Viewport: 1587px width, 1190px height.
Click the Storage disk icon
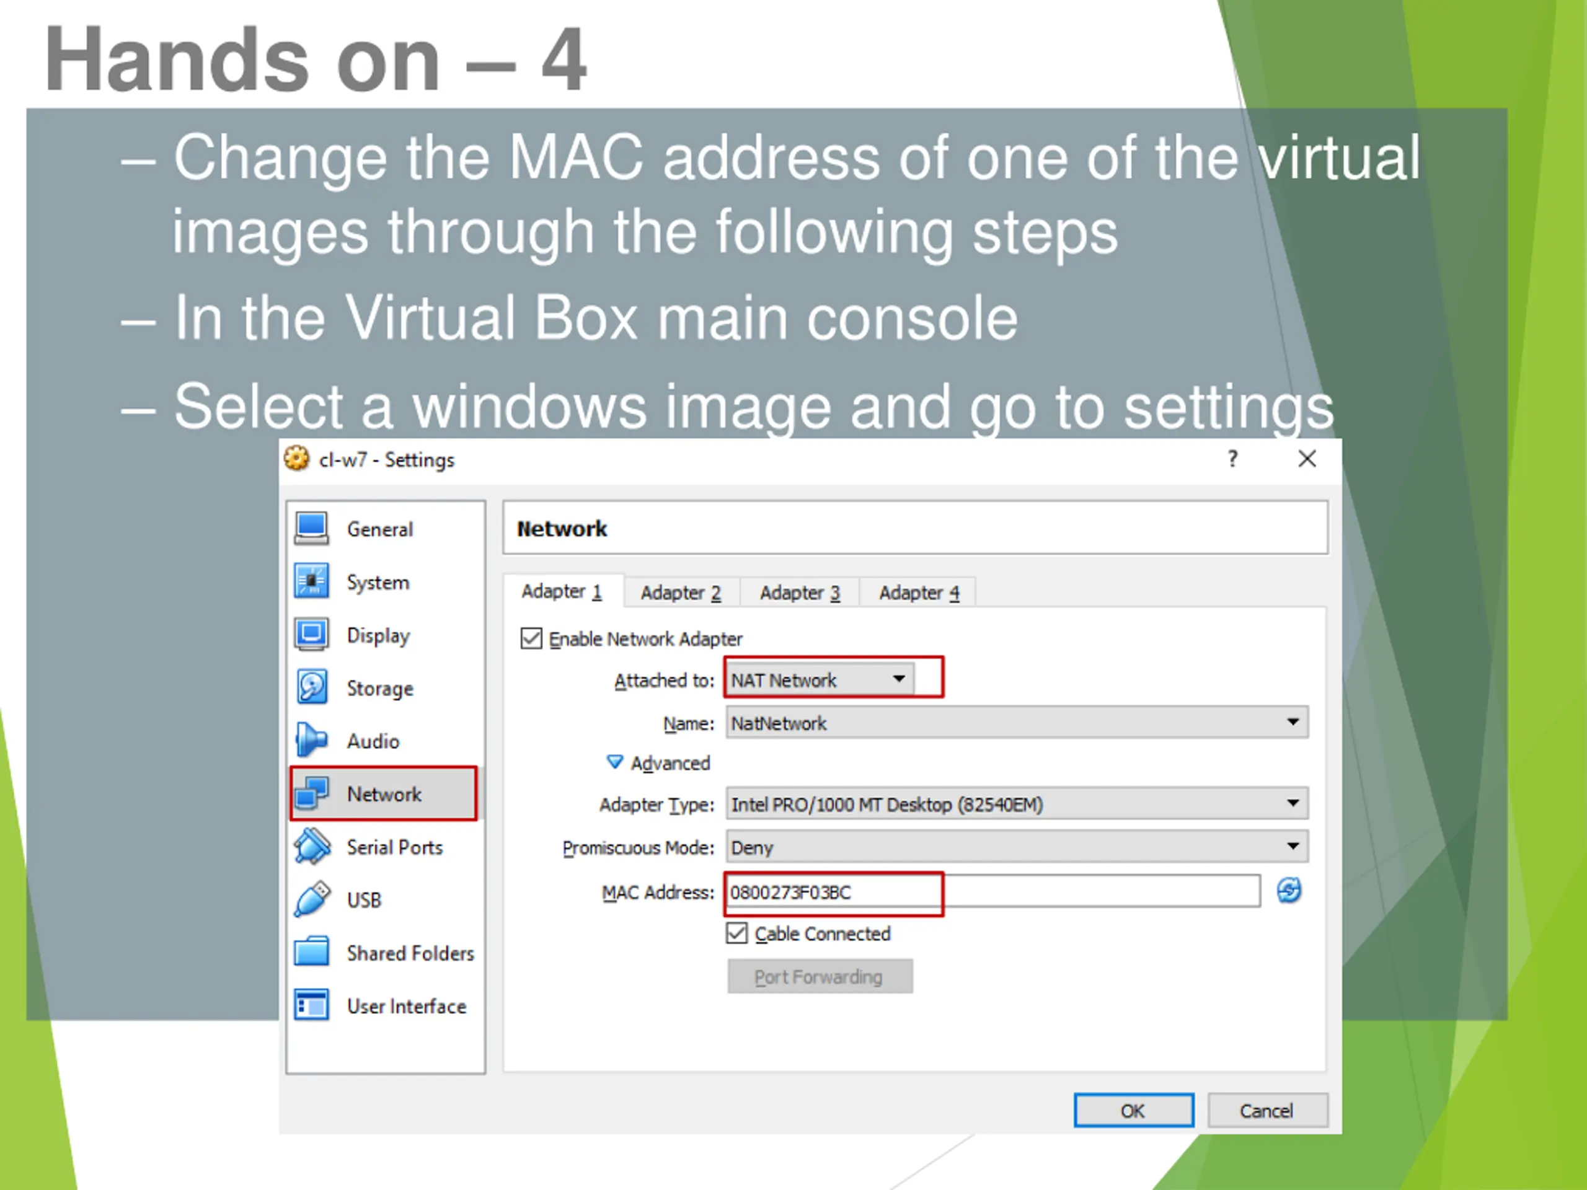pos(311,688)
